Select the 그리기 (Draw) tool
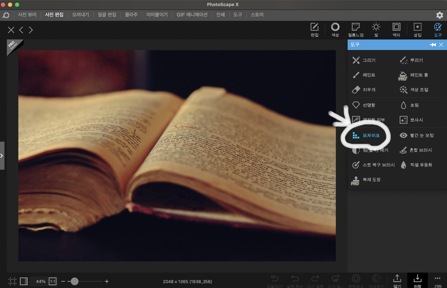The width and height of the screenshot is (447, 288). point(364,60)
